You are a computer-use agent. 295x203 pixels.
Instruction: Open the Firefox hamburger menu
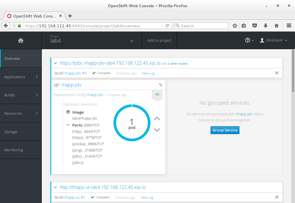(x=289, y=26)
